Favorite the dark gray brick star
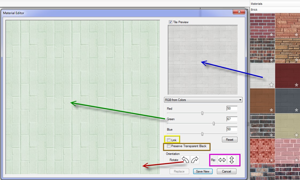300x180 pixels. pyautogui.click(x=296, y=110)
